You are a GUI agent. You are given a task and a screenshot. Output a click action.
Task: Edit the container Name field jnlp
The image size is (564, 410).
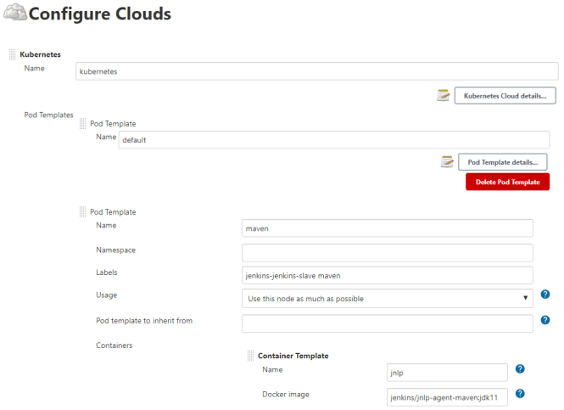pyautogui.click(x=447, y=373)
